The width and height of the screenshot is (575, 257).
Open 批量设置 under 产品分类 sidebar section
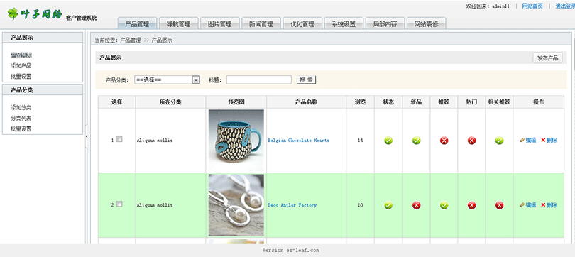click(21, 129)
